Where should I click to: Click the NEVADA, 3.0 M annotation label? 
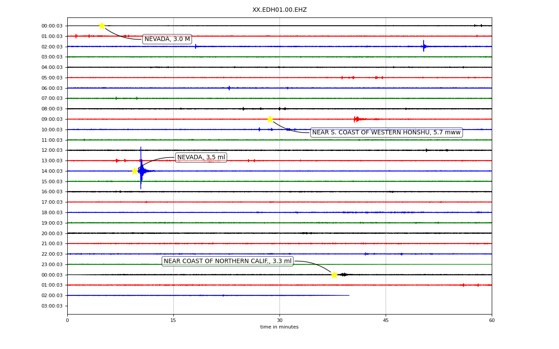tap(167, 39)
